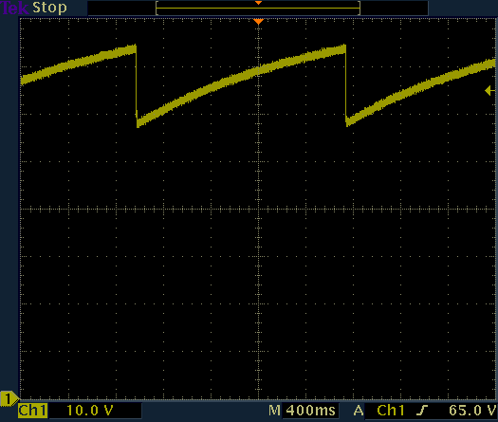
Task: Click the rising edge trigger slope icon
Action: (x=422, y=411)
